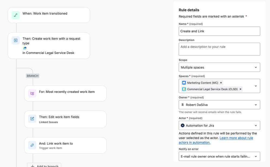The height and width of the screenshot is (167, 270).
Task: Expand the Actor dropdown
Action: coord(256,125)
